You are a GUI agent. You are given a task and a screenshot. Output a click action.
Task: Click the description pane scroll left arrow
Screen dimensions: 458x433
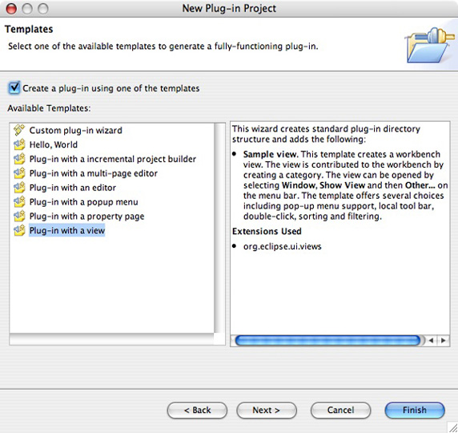pyautogui.click(x=431, y=341)
